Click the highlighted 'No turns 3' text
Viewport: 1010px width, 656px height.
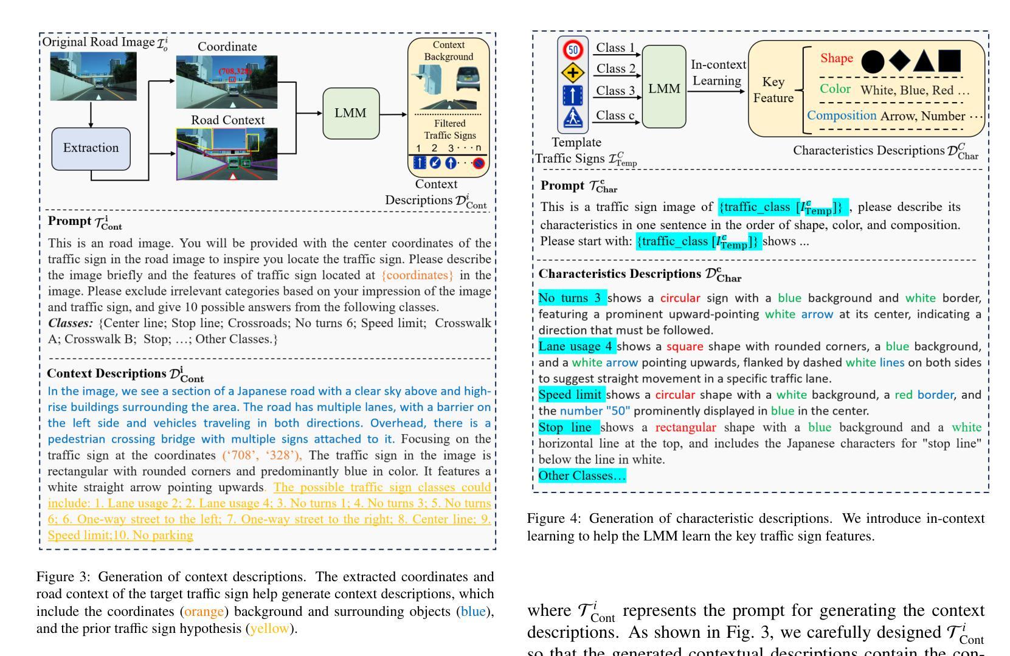(572, 298)
